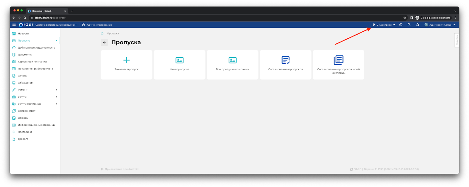Click the home icon in breadcrumb
The image size is (469, 187).
[102, 33]
